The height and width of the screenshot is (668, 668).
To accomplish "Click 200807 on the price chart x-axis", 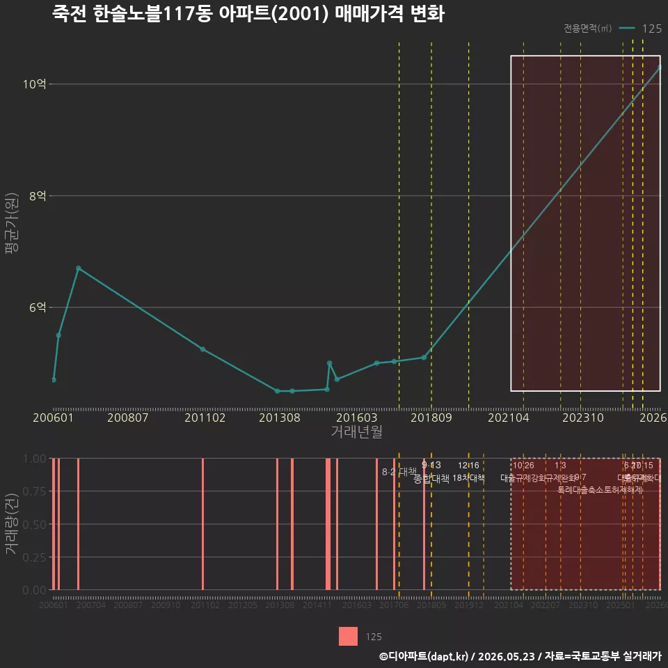I will (x=128, y=417).
